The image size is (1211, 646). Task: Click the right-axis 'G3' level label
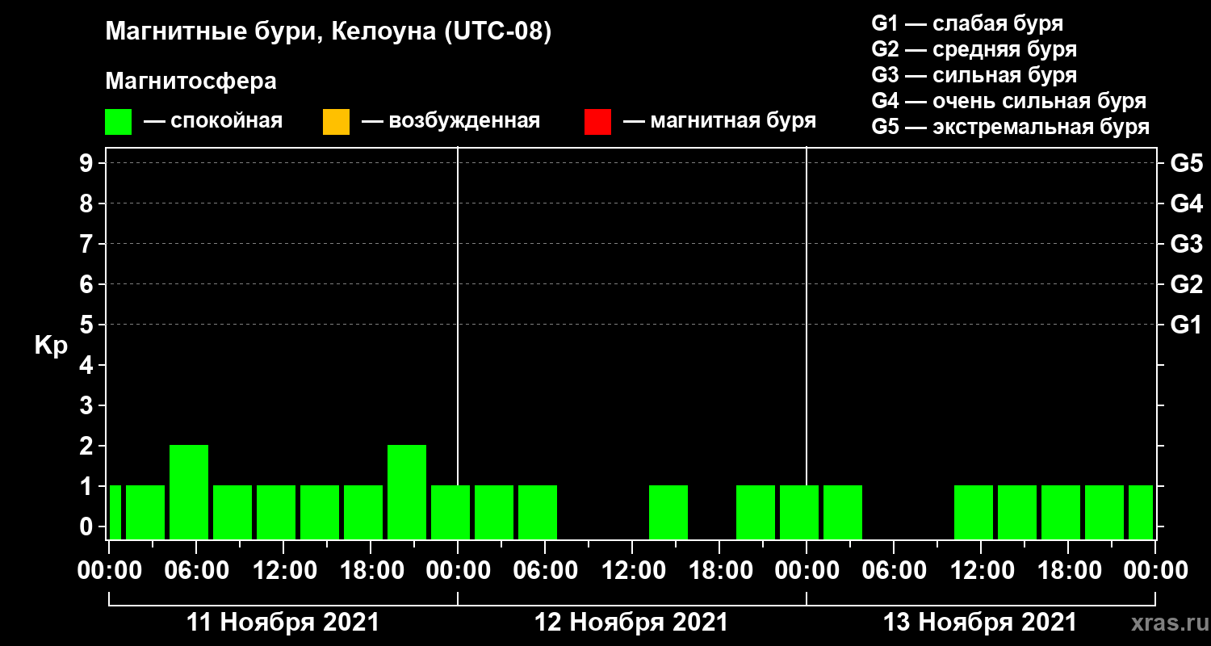coord(1186,244)
